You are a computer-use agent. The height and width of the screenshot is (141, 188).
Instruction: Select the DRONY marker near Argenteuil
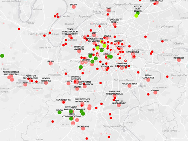[74, 7]
